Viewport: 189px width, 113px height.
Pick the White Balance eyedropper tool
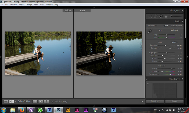pos(150,31)
